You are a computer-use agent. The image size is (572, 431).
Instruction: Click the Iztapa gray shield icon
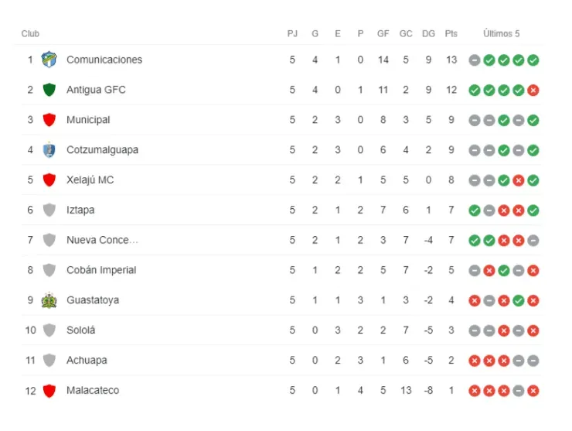tap(49, 210)
